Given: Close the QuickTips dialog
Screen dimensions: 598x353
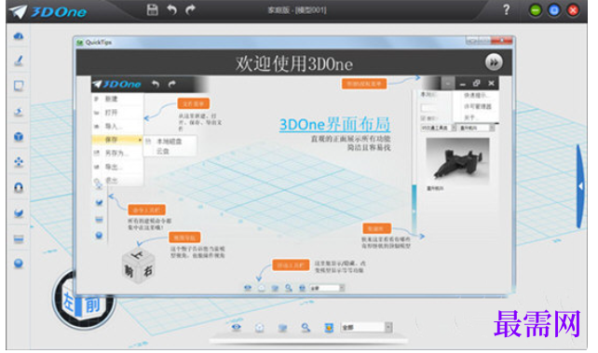Looking at the screenshot, I should 502,40.
